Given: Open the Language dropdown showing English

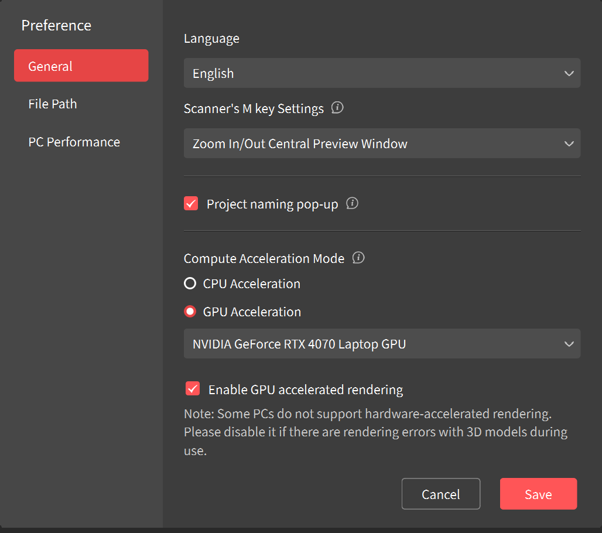Looking at the screenshot, I should [382, 73].
